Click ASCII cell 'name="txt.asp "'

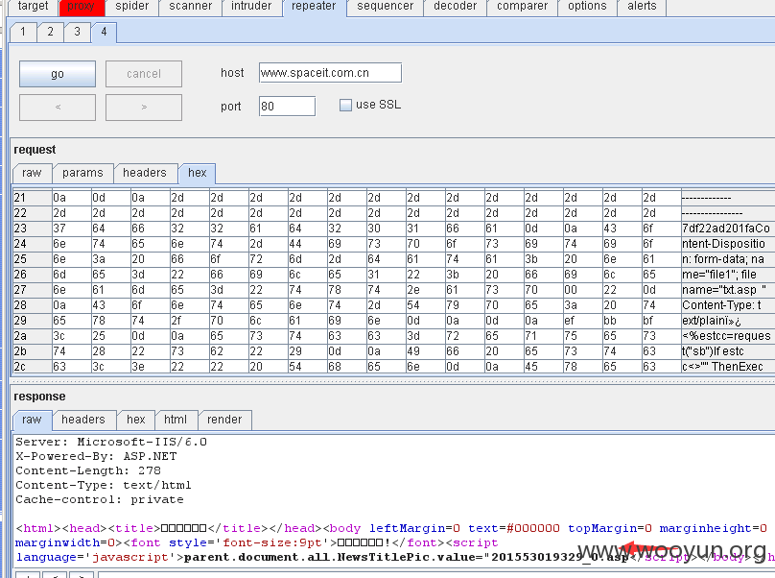pos(728,290)
